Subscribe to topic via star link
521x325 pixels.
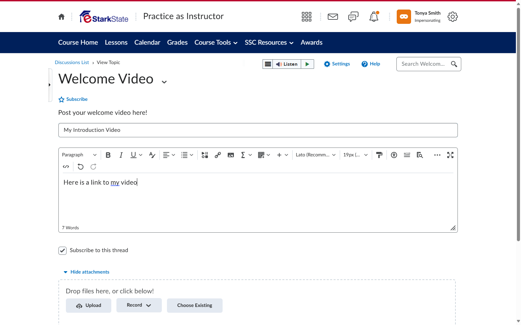point(73,99)
